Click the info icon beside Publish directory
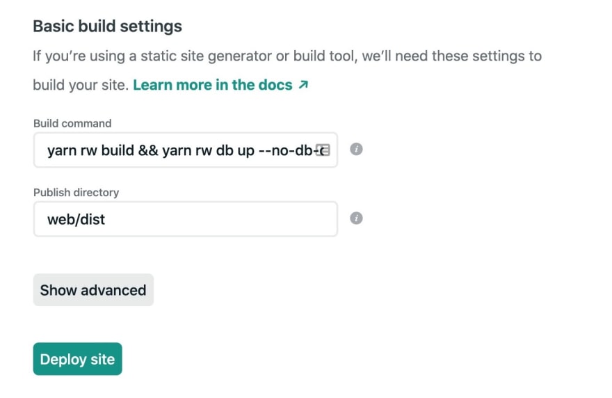Image resolution: width=612 pixels, height=398 pixels. 356,218
